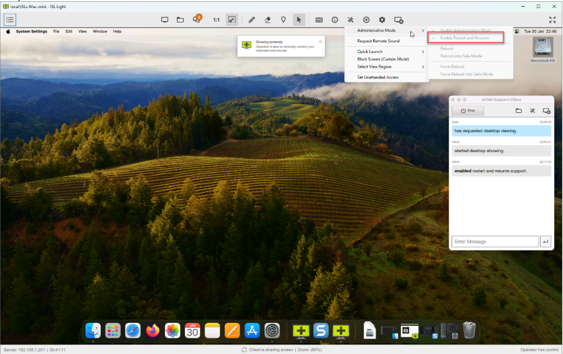Open the chat icon with notification badge
The image size is (563, 354).
pos(197,20)
